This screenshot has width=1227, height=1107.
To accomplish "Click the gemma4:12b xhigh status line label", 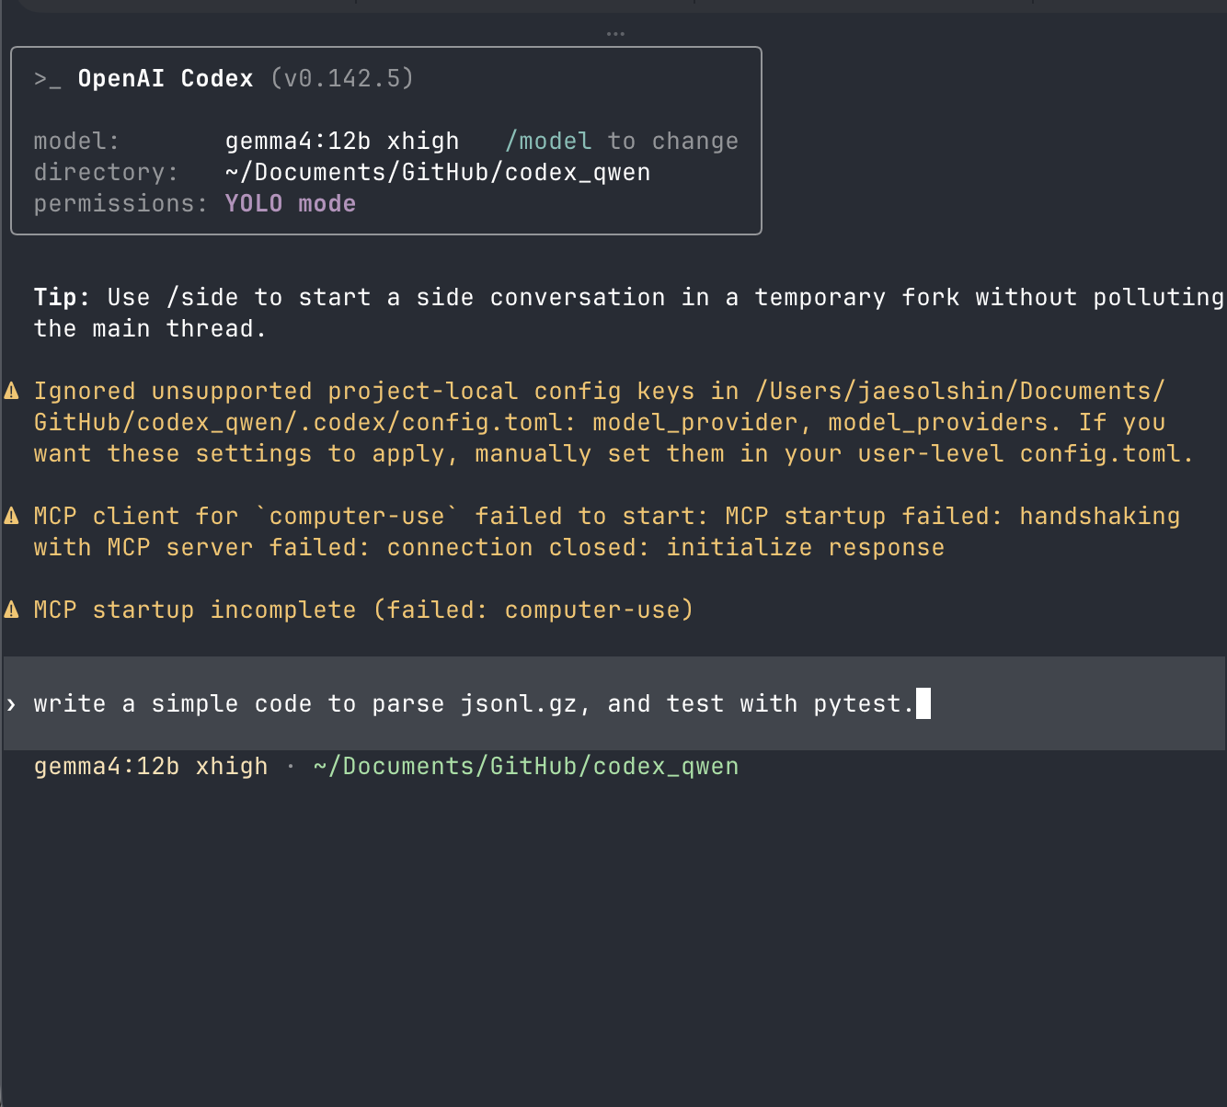I will coord(151,766).
